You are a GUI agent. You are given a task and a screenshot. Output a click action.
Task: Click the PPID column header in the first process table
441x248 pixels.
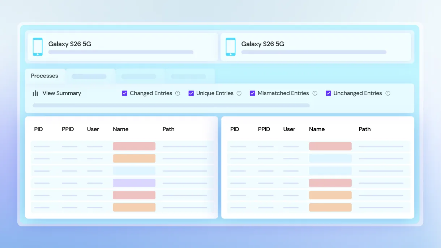pyautogui.click(x=68, y=129)
